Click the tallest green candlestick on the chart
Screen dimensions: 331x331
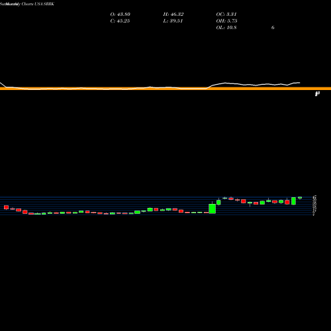(x=213, y=209)
